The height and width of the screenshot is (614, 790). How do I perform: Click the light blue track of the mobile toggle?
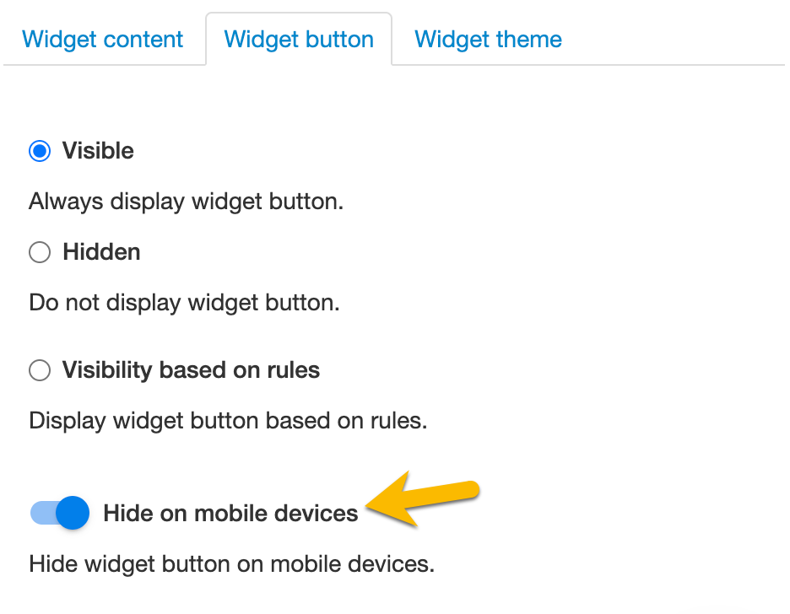(x=41, y=513)
